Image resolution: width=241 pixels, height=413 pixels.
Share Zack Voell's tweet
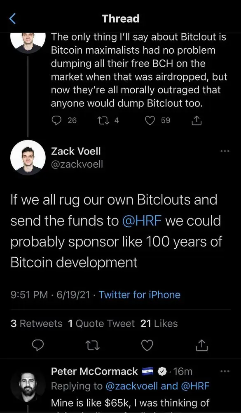click(x=201, y=345)
